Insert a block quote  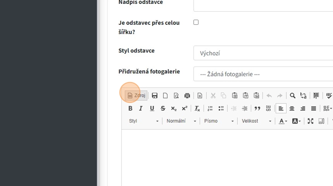coord(257,108)
